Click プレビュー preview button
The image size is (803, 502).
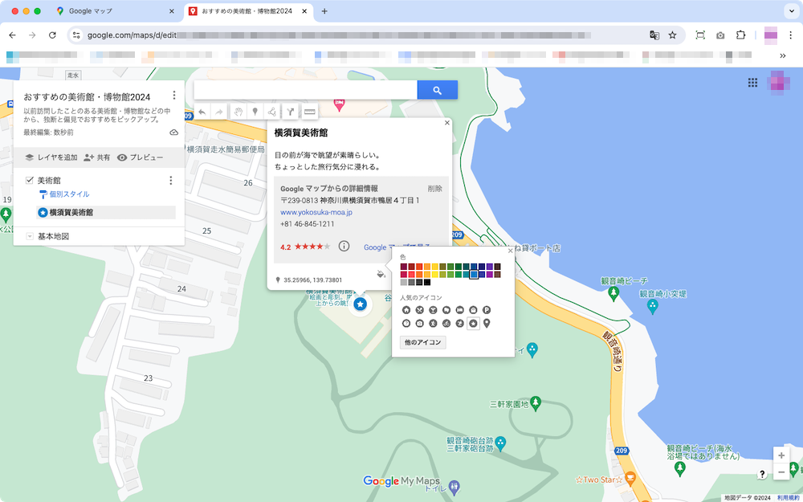[x=140, y=157]
